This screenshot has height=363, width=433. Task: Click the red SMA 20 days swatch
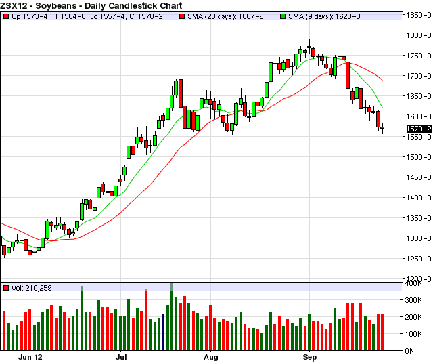pyautogui.click(x=182, y=16)
